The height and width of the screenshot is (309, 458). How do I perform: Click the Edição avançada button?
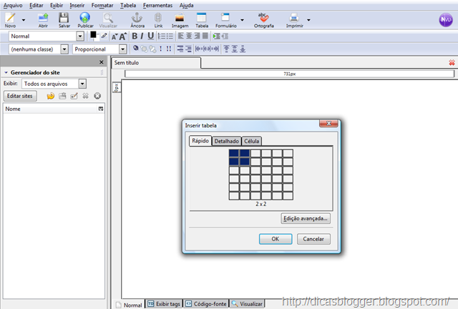pos(306,218)
